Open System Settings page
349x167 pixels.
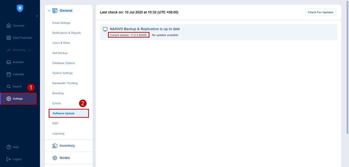[x=62, y=73]
